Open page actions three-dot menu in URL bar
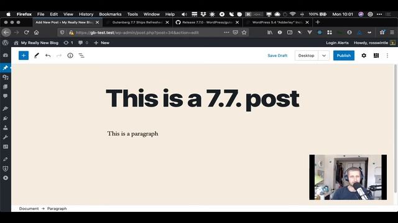Viewport: 398px width, 223px height. pos(226,32)
